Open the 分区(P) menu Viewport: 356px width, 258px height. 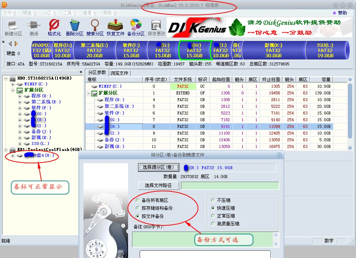coord(50,13)
